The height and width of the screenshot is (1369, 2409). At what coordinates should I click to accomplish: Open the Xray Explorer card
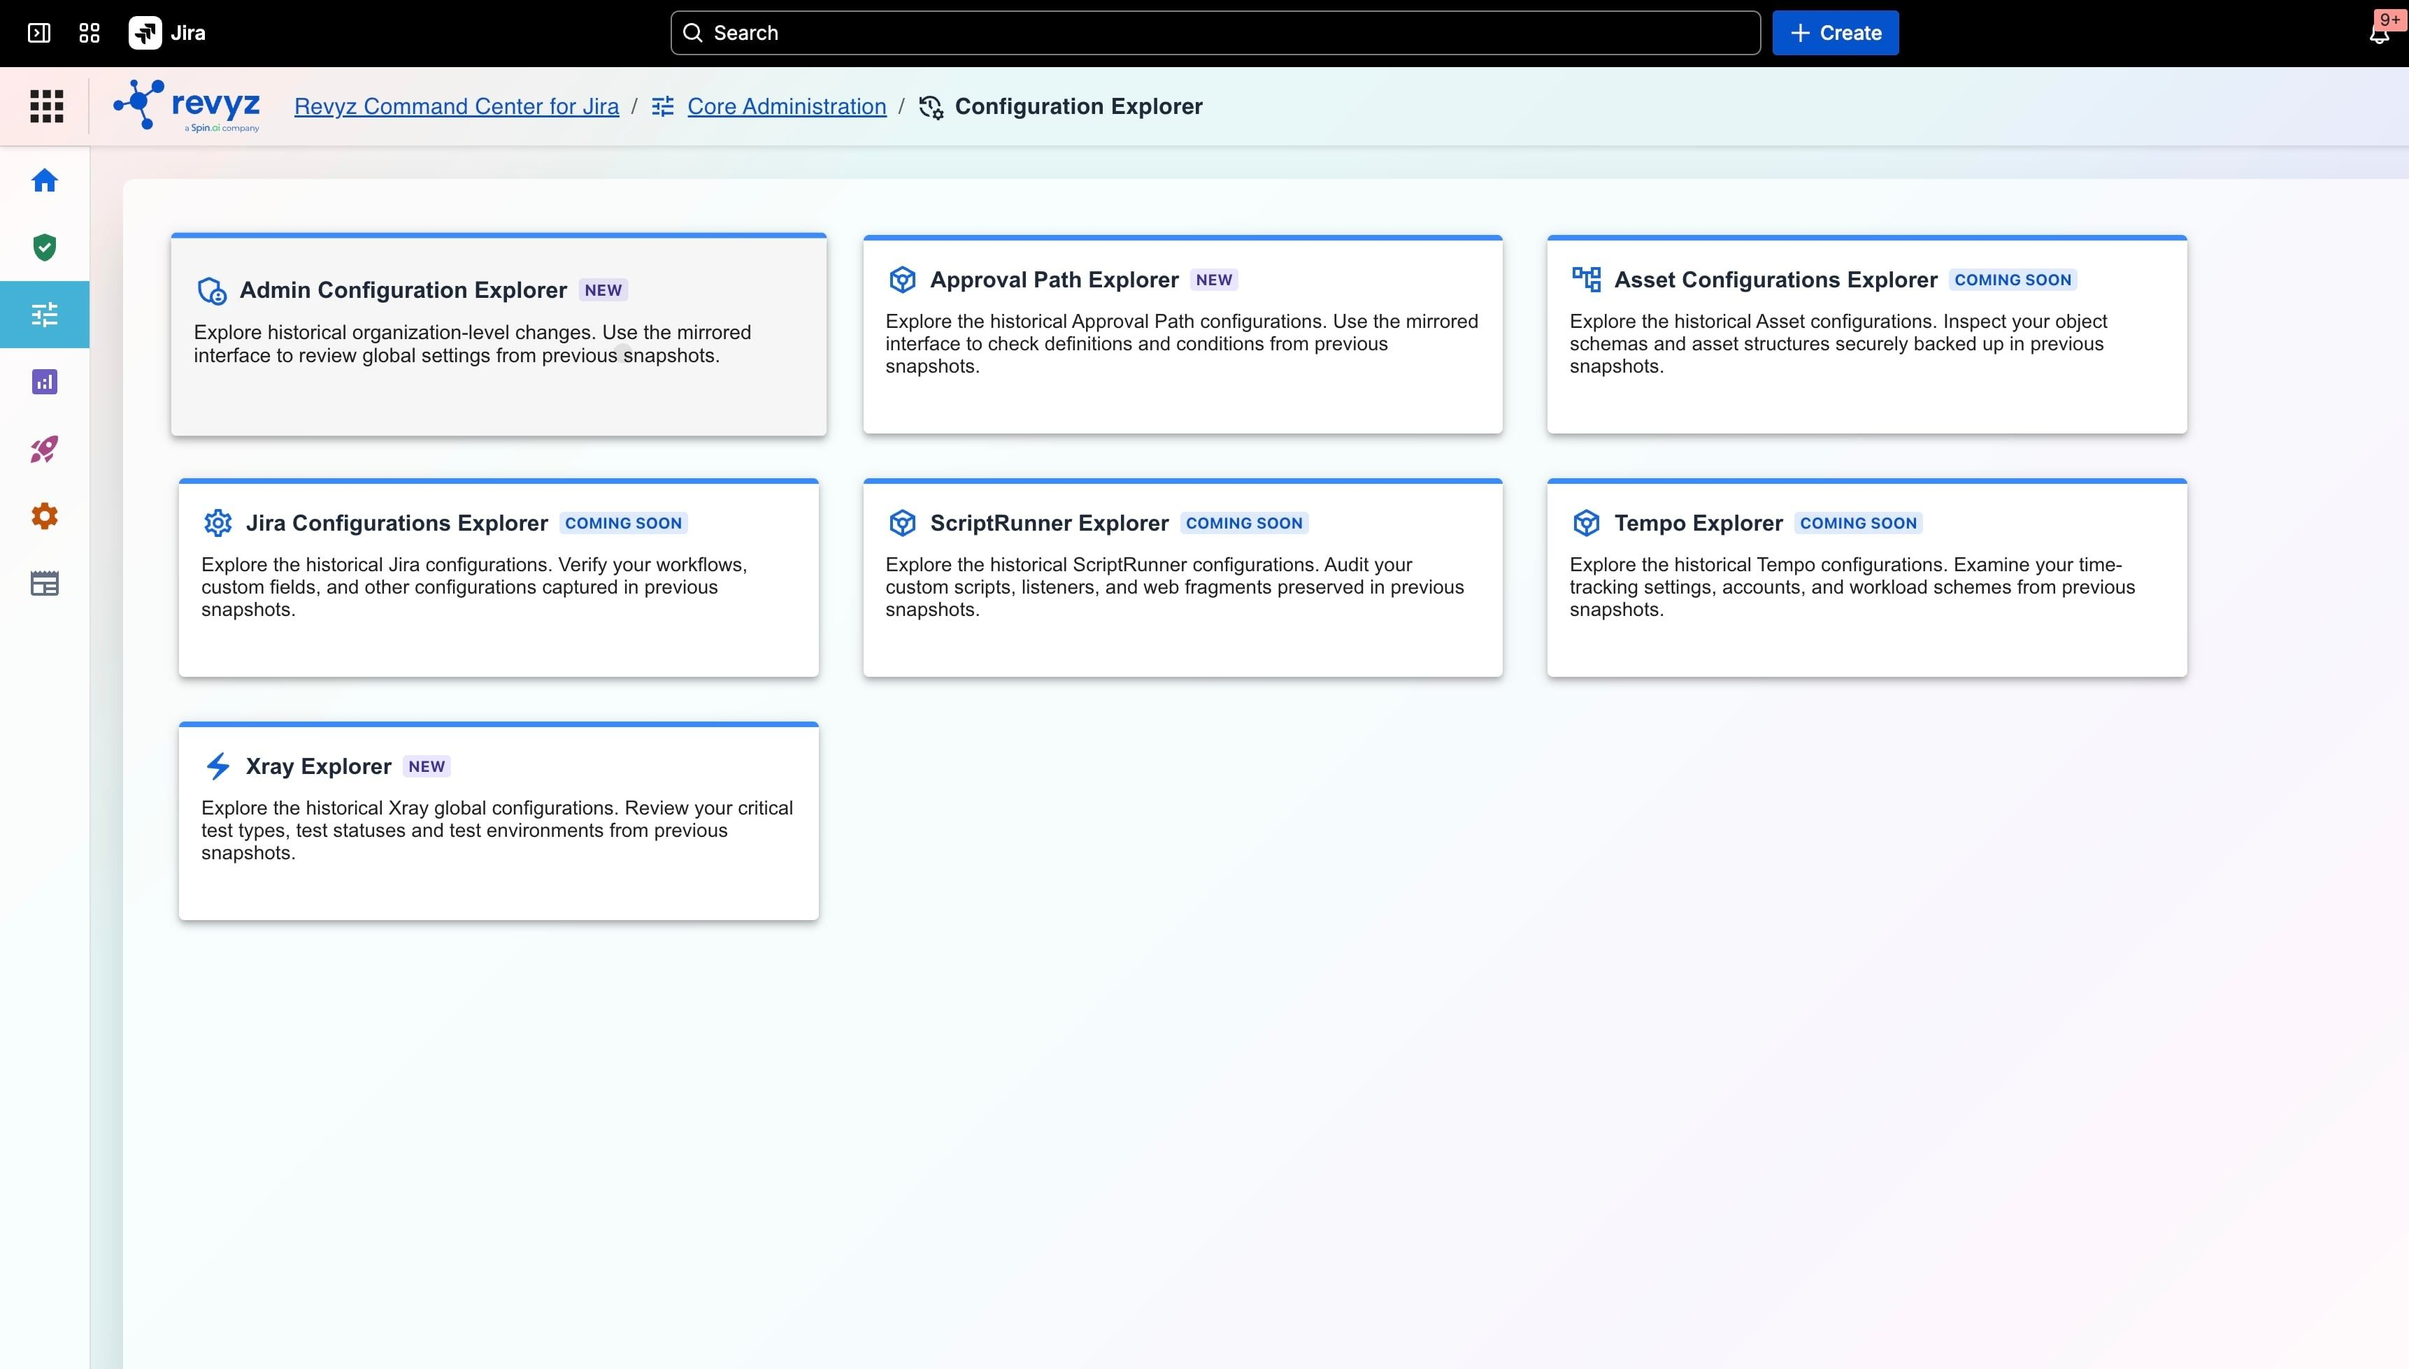[x=499, y=821]
